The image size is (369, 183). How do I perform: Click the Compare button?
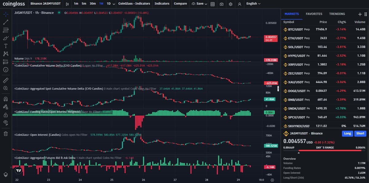[x=180, y=4]
